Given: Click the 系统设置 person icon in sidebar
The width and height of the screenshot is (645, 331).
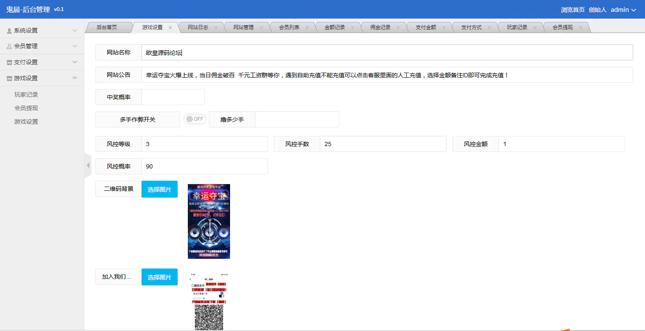Looking at the screenshot, I should click(9, 30).
